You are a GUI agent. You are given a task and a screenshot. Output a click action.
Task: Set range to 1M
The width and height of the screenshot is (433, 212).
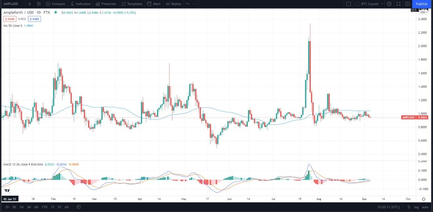[x=22, y=207]
